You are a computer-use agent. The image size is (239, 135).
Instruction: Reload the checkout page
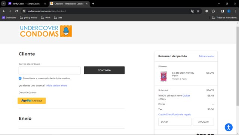(x=16, y=11)
